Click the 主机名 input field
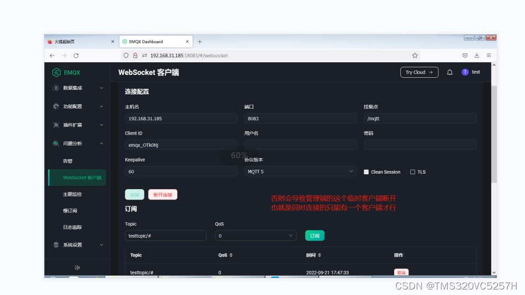This screenshot has width=525, height=295. click(181, 119)
